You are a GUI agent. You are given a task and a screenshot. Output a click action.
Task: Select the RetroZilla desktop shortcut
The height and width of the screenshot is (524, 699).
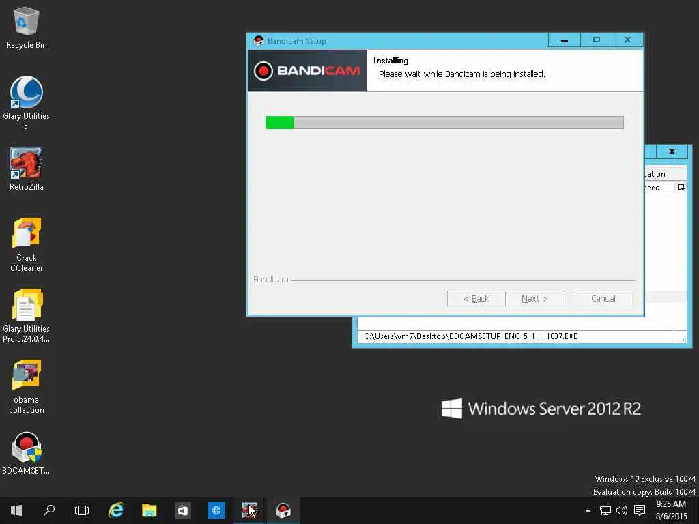click(27, 169)
